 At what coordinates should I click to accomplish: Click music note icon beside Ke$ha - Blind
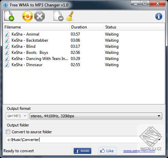click(7, 46)
